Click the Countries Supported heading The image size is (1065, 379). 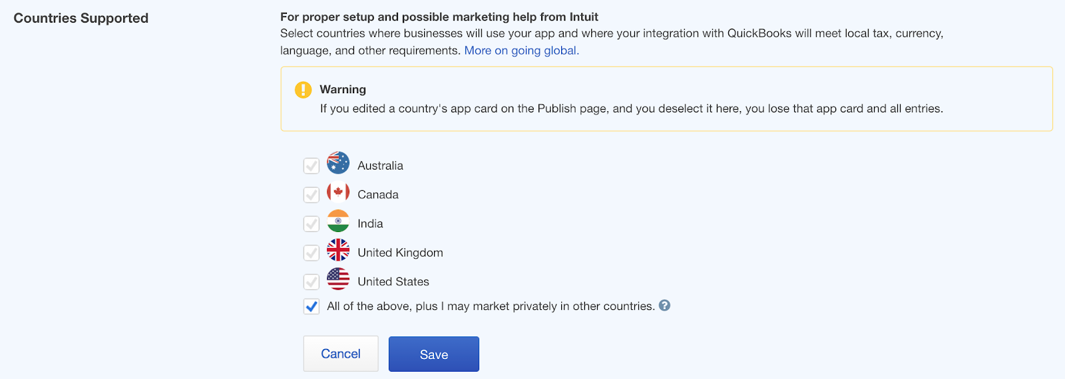(x=81, y=18)
